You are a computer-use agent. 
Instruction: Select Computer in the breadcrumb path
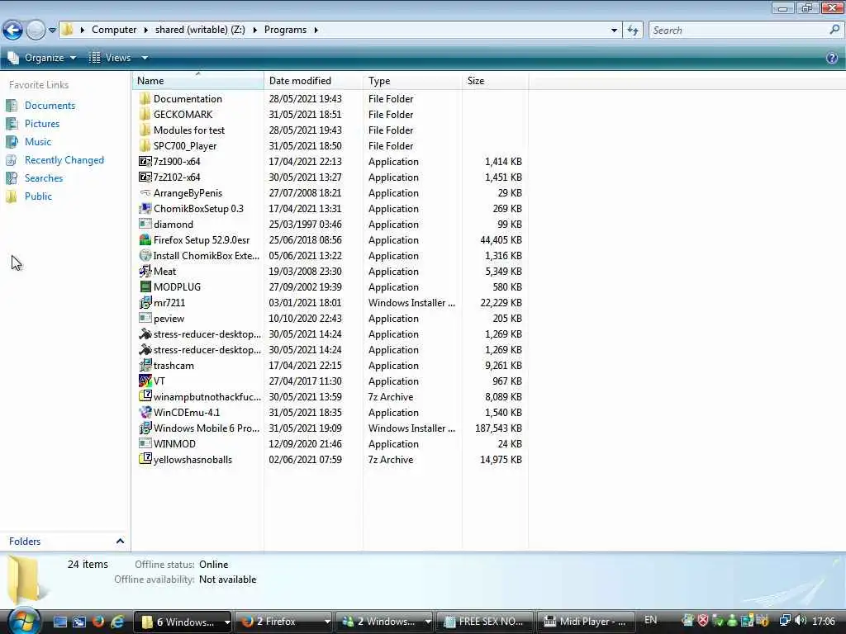[x=114, y=30]
